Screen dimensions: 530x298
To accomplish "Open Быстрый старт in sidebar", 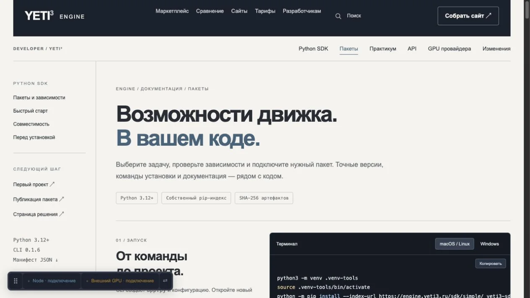I will pos(30,111).
